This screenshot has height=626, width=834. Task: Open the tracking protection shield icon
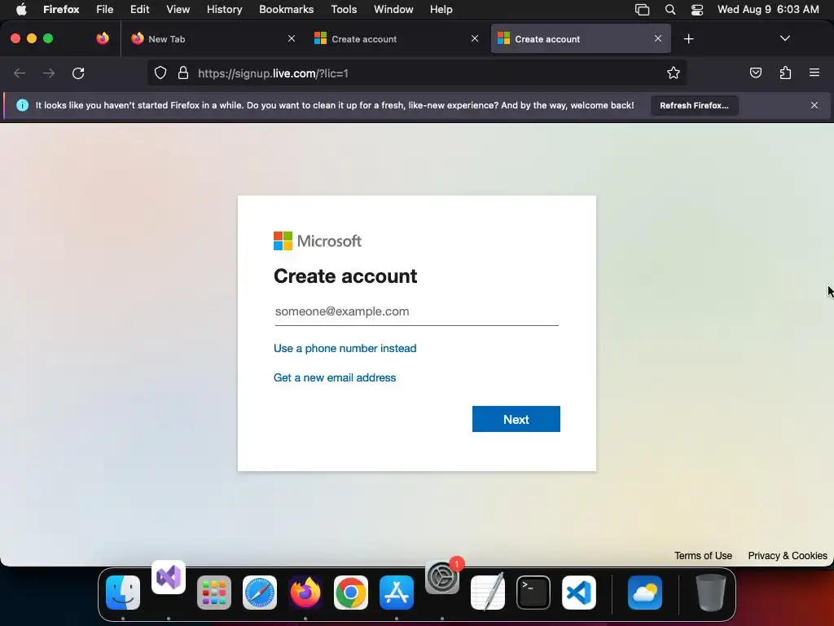pyautogui.click(x=160, y=73)
